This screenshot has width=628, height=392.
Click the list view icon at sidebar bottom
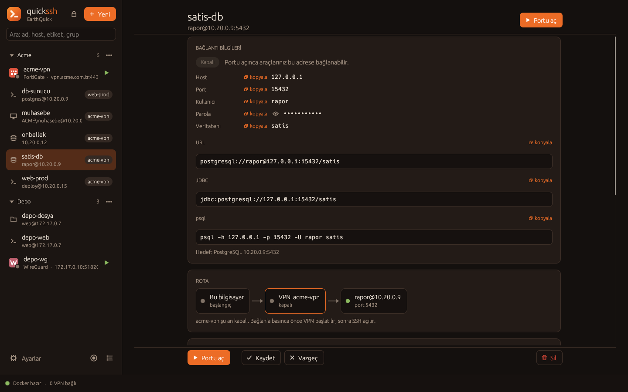(x=109, y=358)
